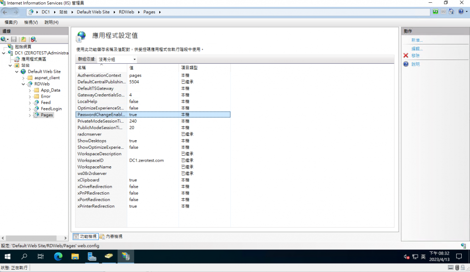The height and width of the screenshot is (272, 470).
Task: Open the help icon in address bar
Action: [x=461, y=11]
